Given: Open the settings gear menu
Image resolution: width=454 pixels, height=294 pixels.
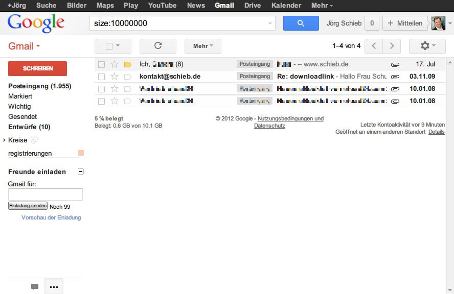Looking at the screenshot, I should tap(427, 46).
